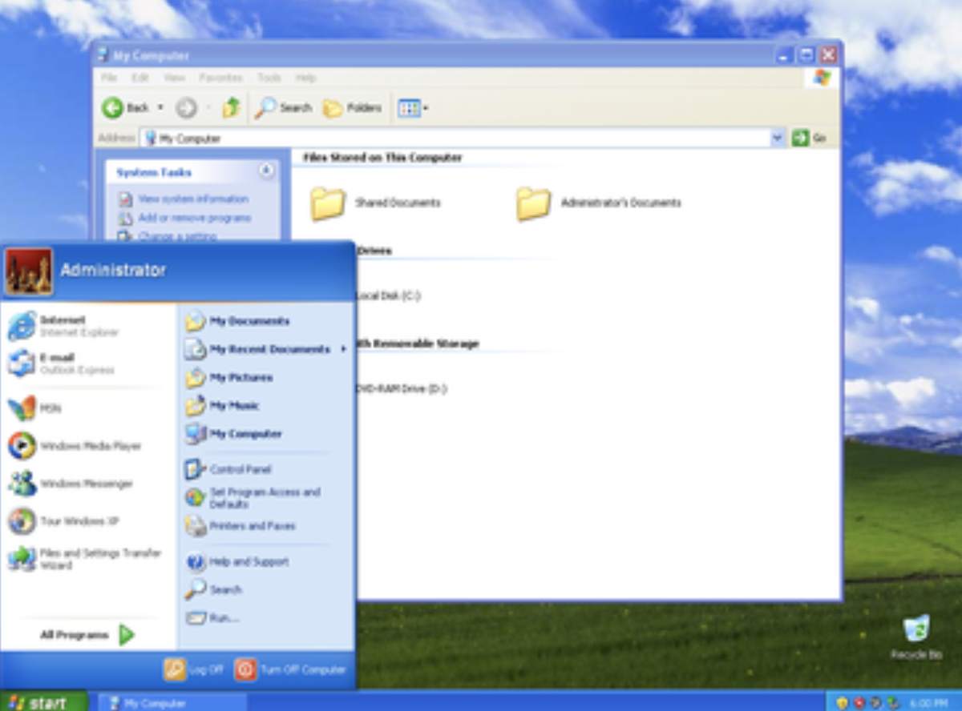Screen dimensions: 962x711
Task: Open the Views dropdown button
Action: [x=413, y=107]
